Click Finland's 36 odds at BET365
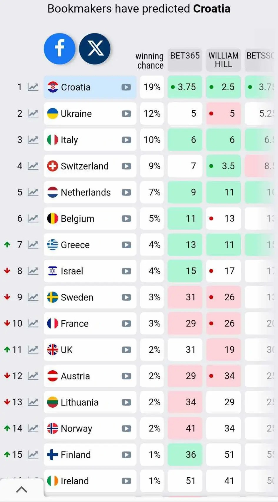This screenshot has width=278, height=502. pos(185,455)
